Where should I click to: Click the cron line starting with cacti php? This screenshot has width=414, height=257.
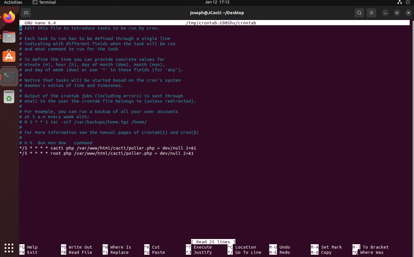108,148
